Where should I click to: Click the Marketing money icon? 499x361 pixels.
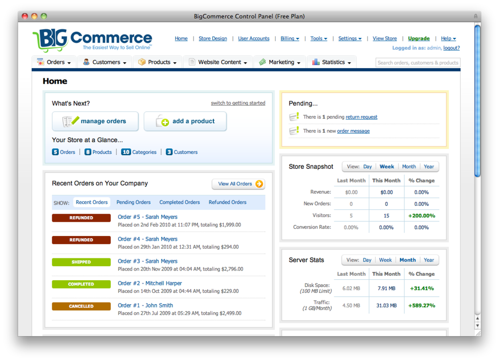(x=262, y=62)
